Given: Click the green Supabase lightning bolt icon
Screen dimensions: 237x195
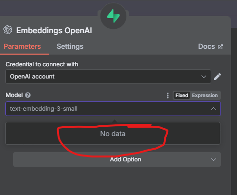Looking at the screenshot, I should click(x=113, y=16).
